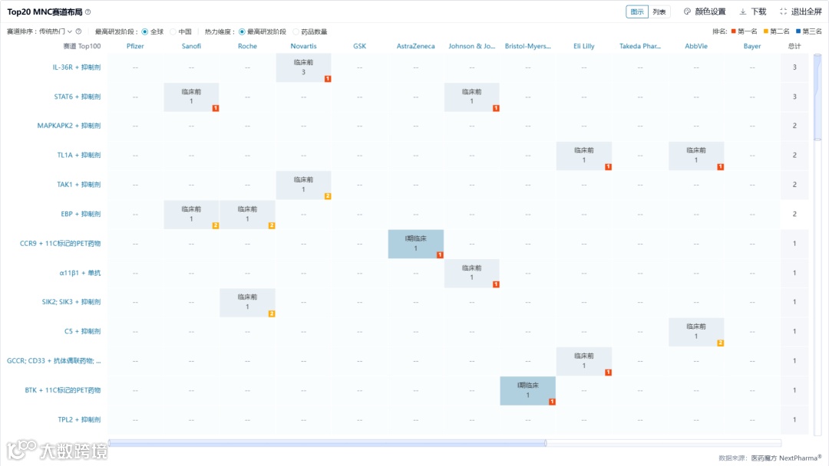Click rank badge on AstraZeneca CCR9 cell
Screen dimensions: 829x466
tap(440, 255)
